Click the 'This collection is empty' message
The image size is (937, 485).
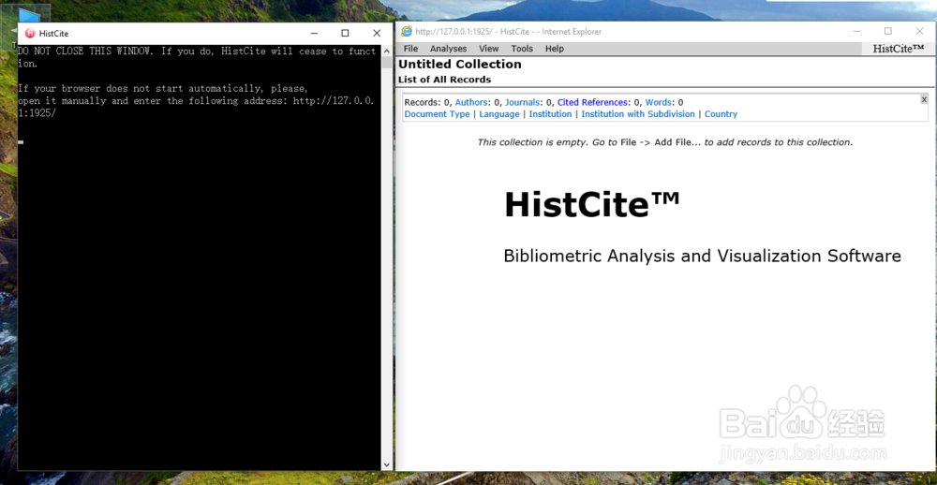pos(664,142)
